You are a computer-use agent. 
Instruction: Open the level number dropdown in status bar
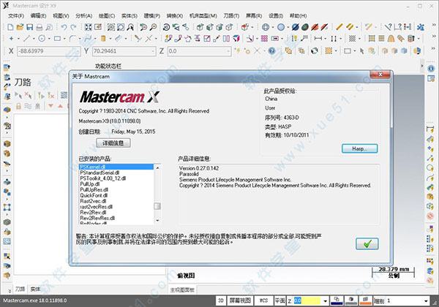[426, 301]
